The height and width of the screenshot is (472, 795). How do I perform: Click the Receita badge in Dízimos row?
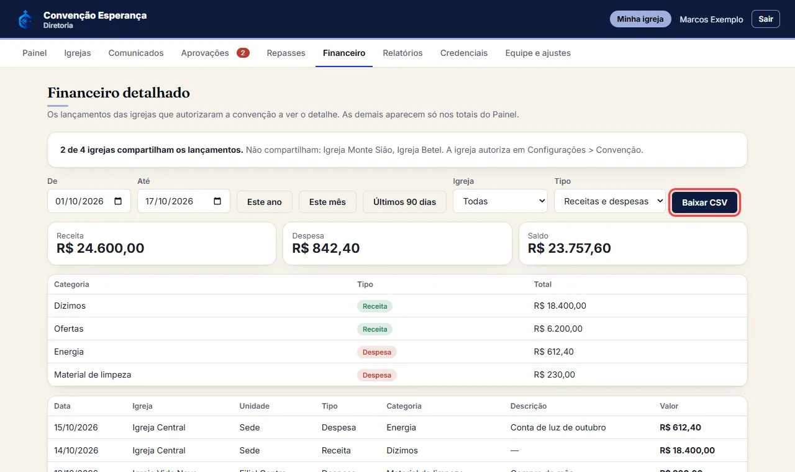point(375,306)
